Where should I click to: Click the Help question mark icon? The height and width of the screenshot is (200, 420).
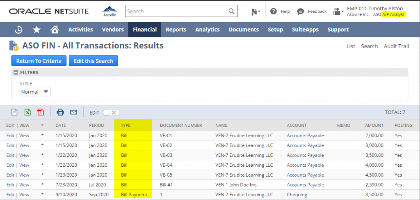[273, 11]
